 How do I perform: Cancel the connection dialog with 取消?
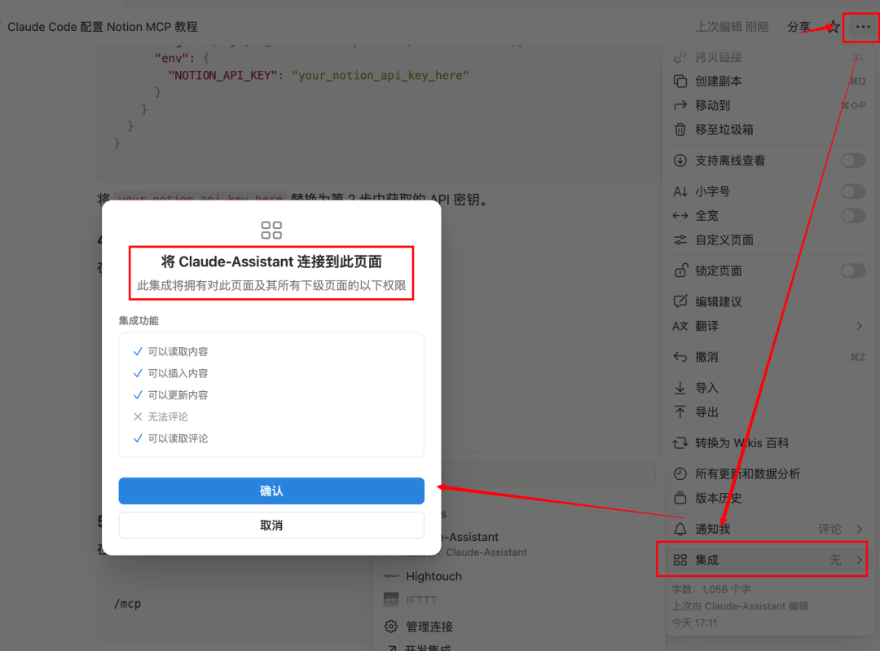[x=271, y=526]
